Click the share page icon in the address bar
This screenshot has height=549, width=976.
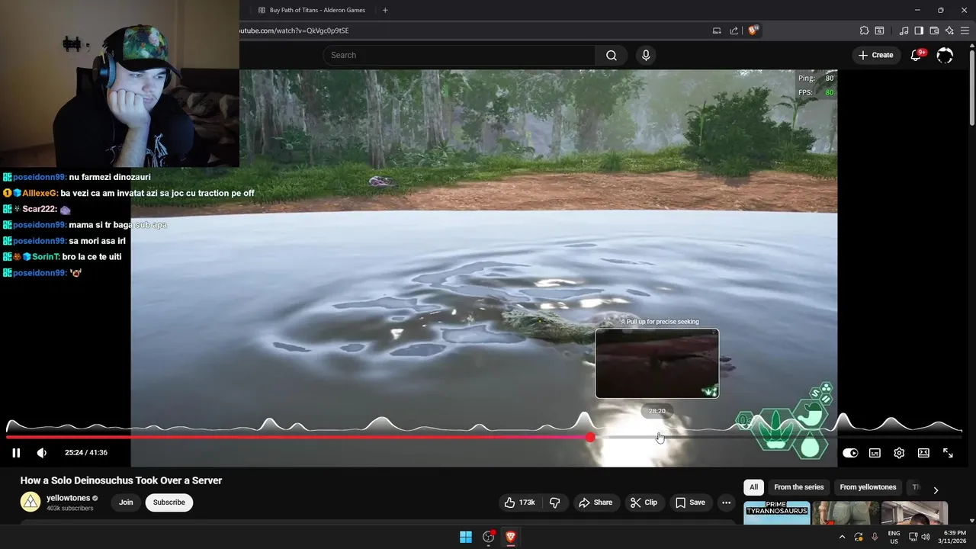click(734, 30)
